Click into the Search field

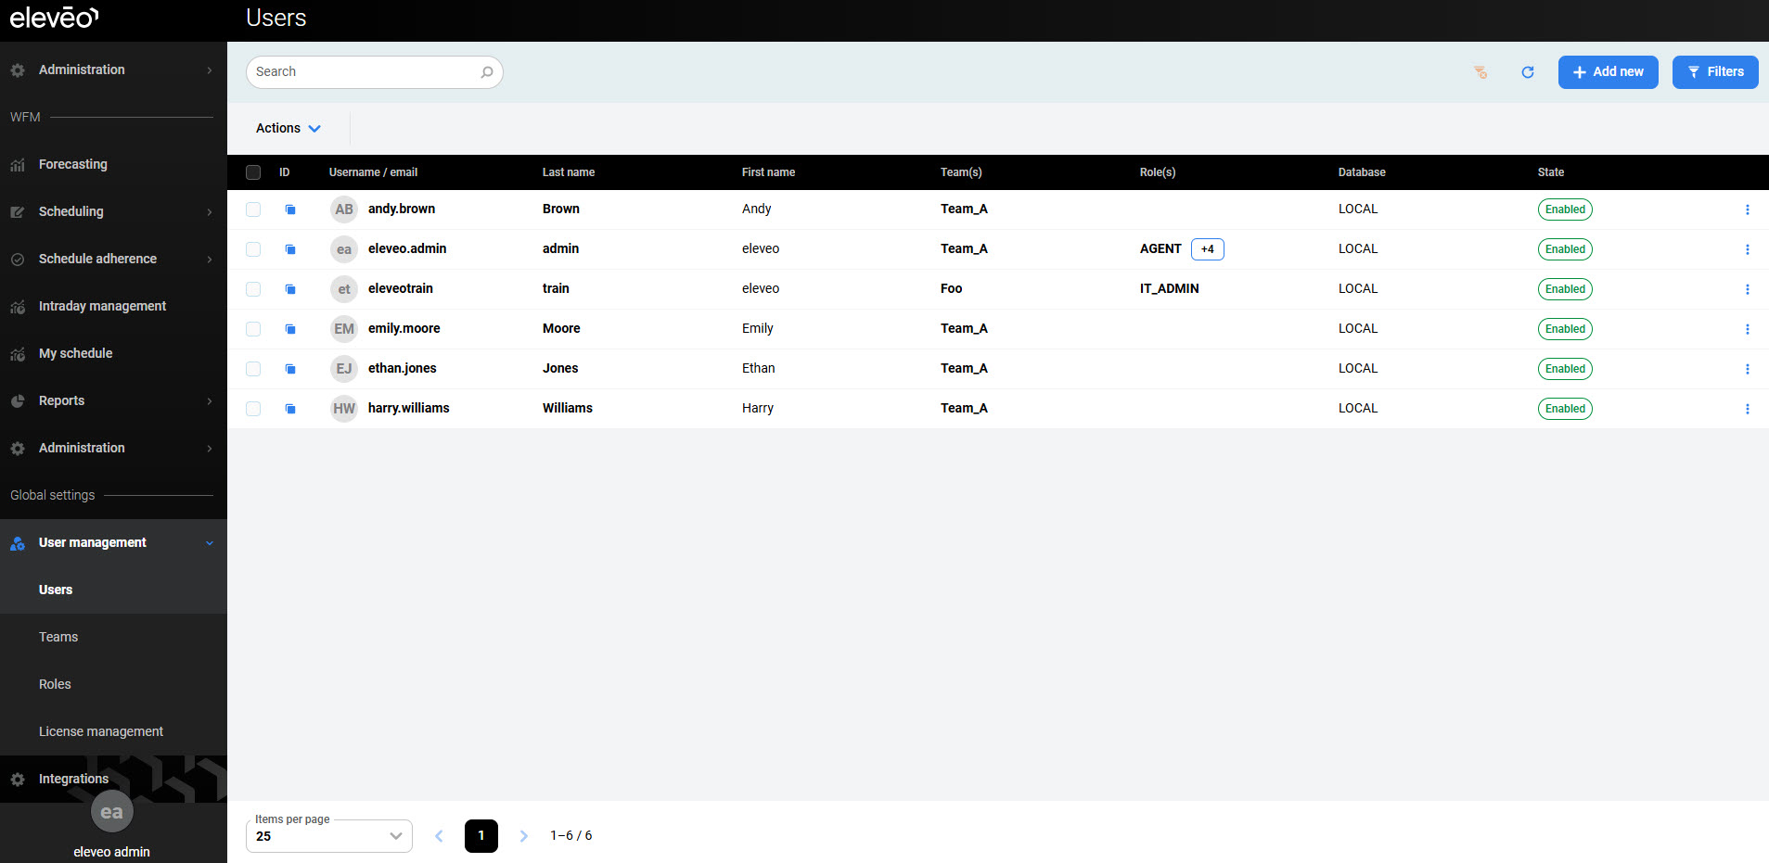pos(362,72)
